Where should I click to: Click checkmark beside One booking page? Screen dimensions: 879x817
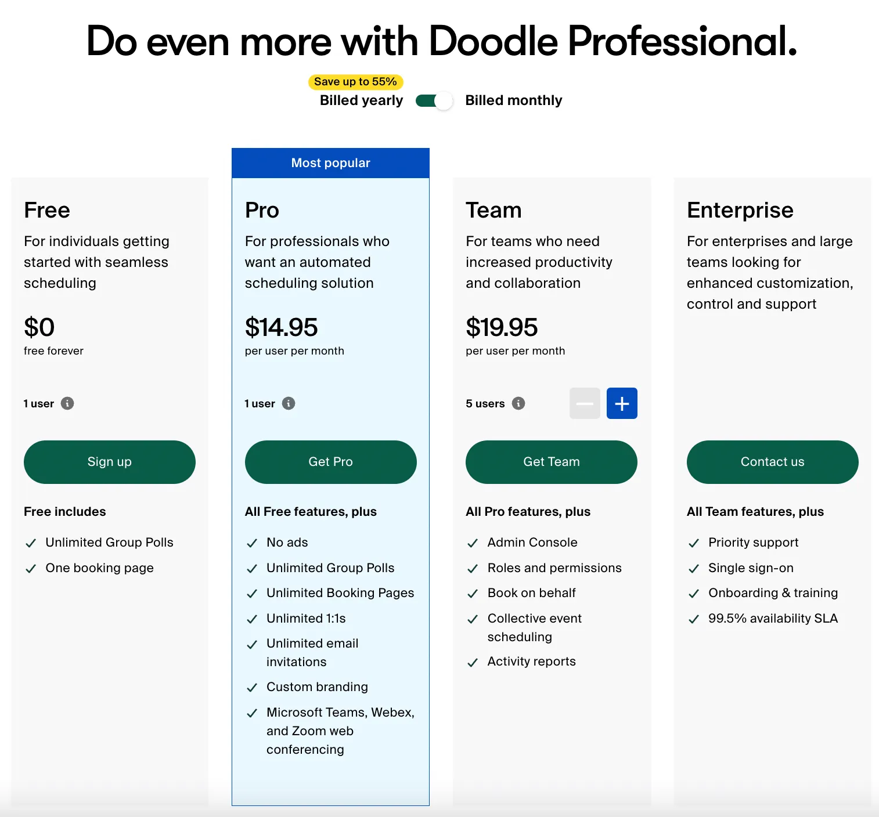[31, 569]
